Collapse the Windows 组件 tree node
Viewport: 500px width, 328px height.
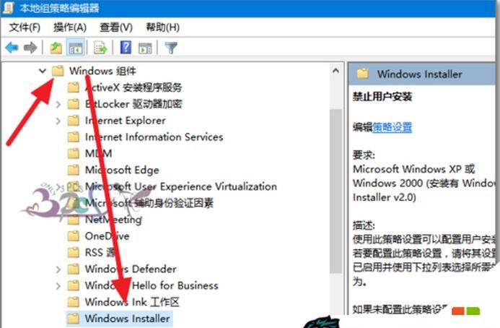(43, 71)
